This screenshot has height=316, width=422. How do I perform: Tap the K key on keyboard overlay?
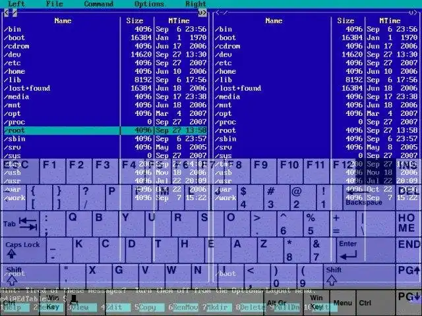pyautogui.click(x=86, y=250)
